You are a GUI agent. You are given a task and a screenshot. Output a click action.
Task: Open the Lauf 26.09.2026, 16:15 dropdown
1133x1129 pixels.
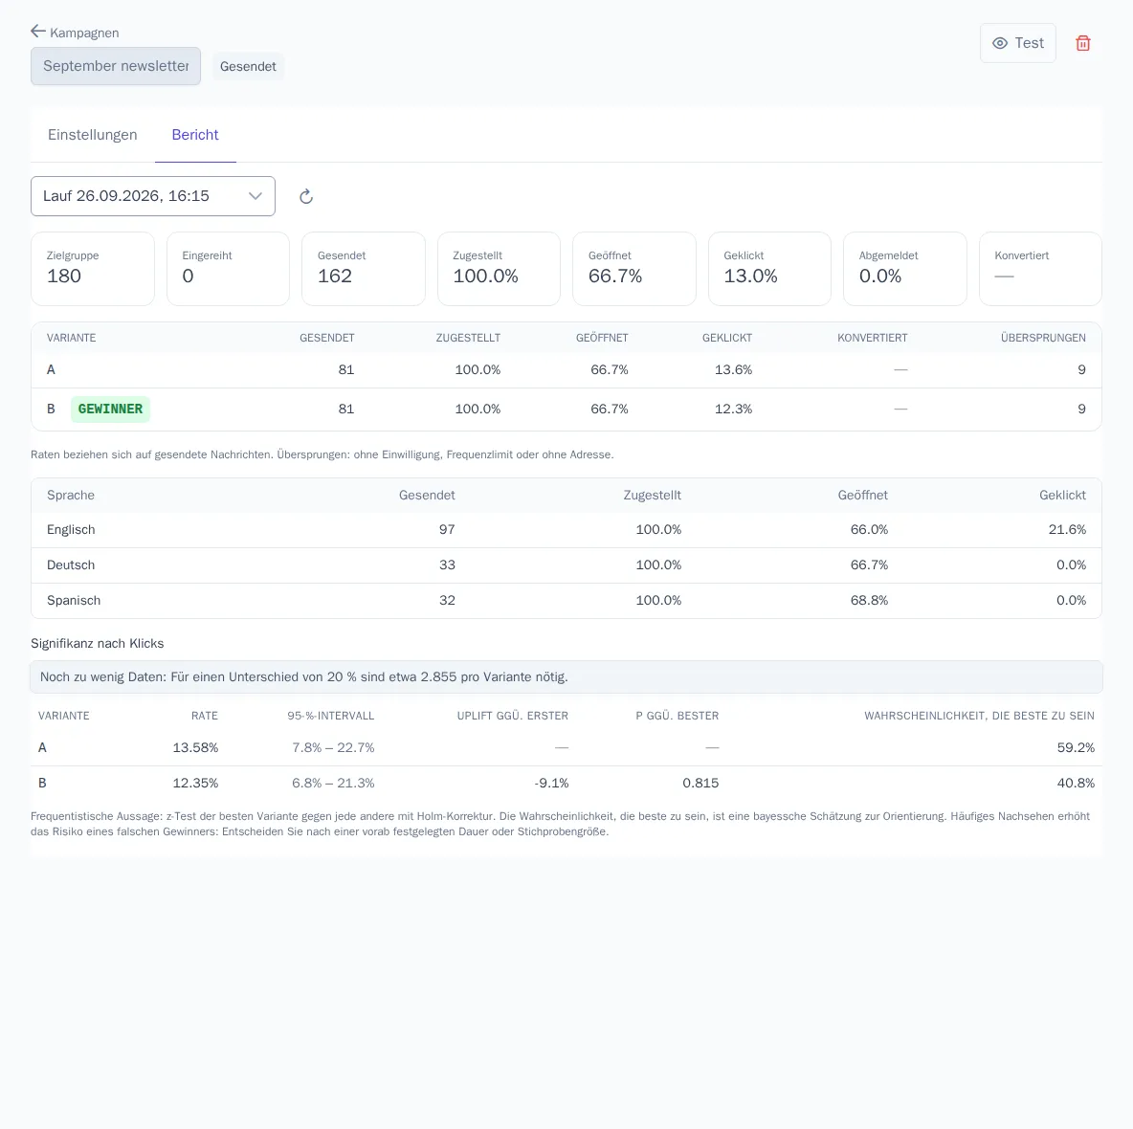pos(153,196)
